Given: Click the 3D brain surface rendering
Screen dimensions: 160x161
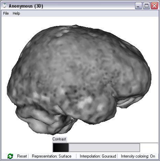Looking at the screenshot, I should (79, 80).
